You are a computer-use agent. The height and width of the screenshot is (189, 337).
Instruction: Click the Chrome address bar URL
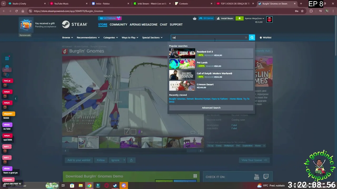click(x=68, y=11)
